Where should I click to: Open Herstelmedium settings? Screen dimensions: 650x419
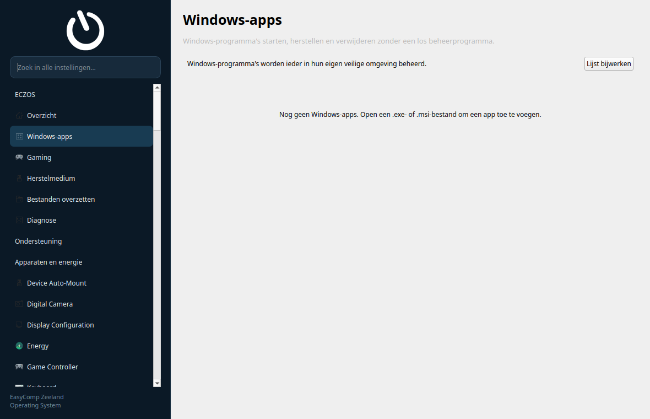pos(82,178)
